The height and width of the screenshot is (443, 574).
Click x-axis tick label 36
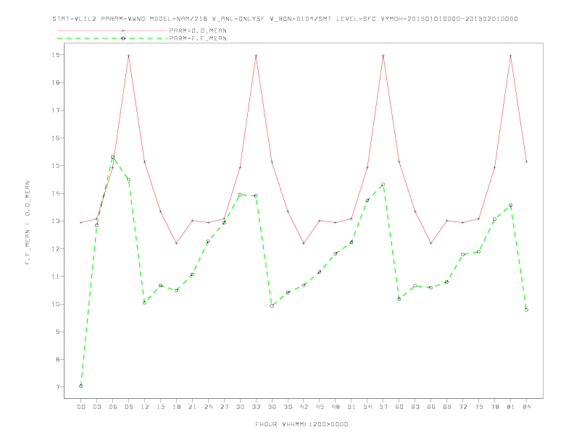pyautogui.click(x=272, y=407)
